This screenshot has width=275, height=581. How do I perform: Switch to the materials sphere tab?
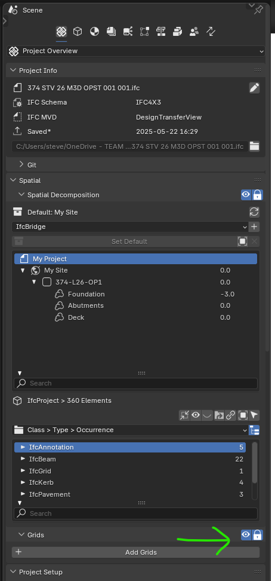pyautogui.click(x=94, y=32)
